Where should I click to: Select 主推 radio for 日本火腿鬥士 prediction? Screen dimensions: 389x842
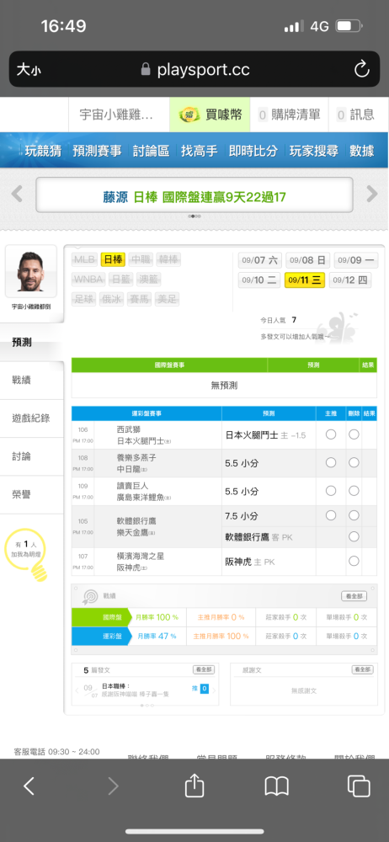click(331, 434)
